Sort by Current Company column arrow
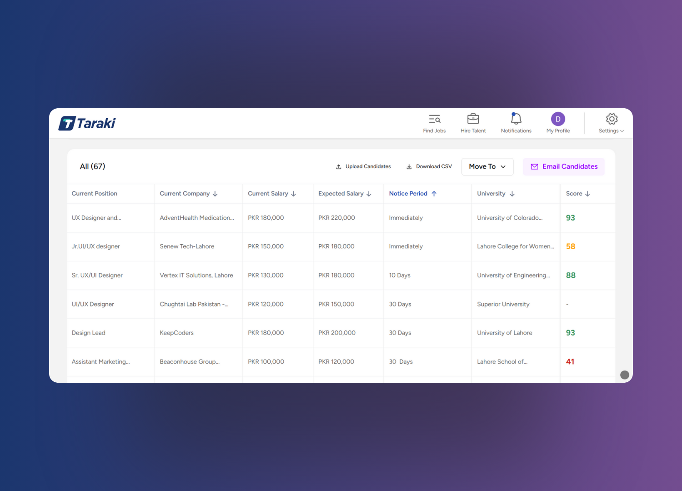 point(215,194)
